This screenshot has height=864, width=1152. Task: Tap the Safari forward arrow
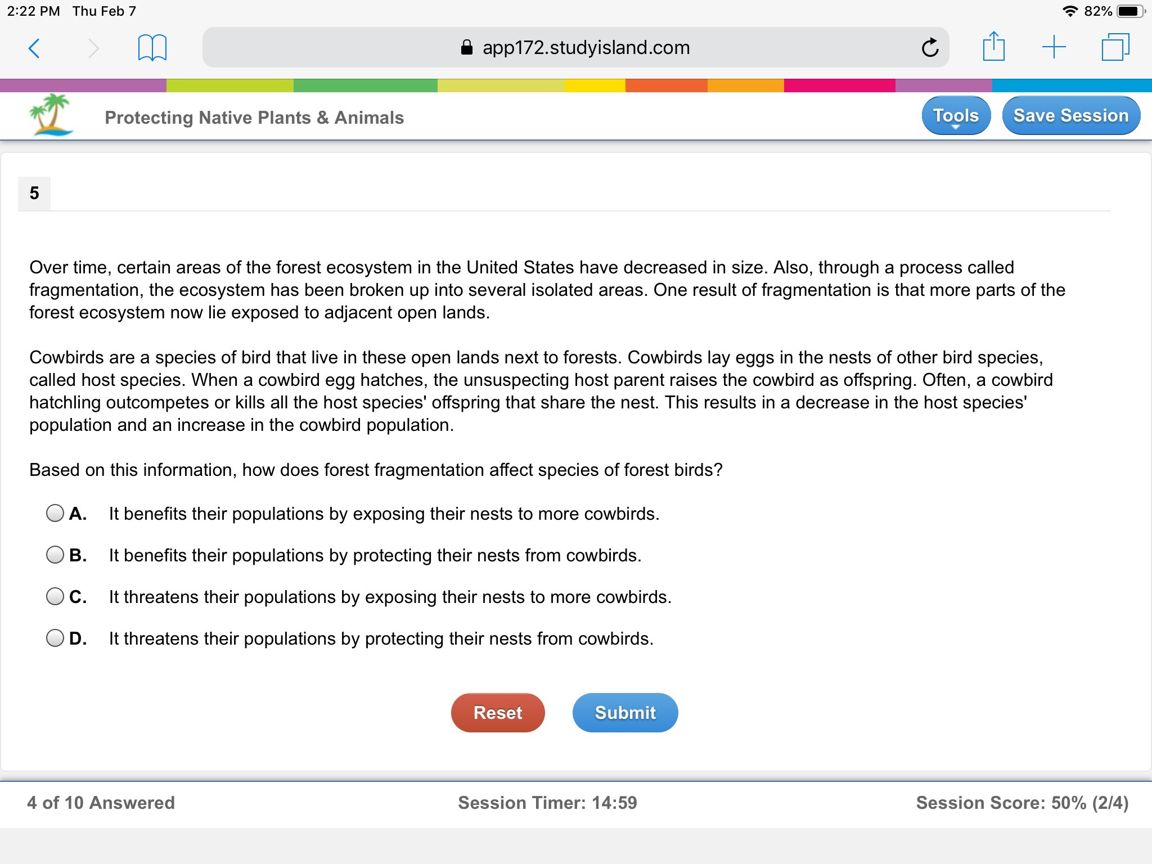93,48
